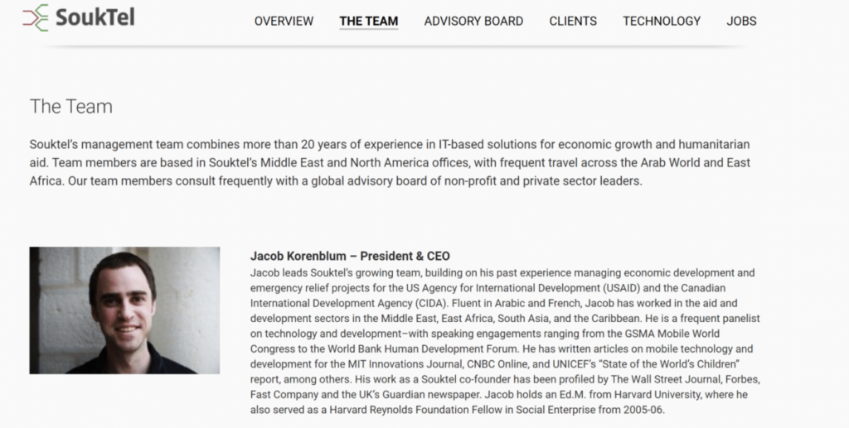Click 'GSMA Mobile World' text in the bio

click(x=672, y=334)
